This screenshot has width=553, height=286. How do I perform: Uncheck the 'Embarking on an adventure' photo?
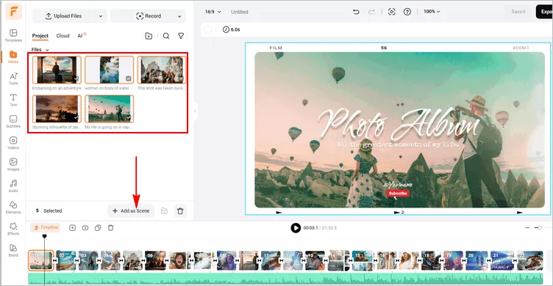76,78
